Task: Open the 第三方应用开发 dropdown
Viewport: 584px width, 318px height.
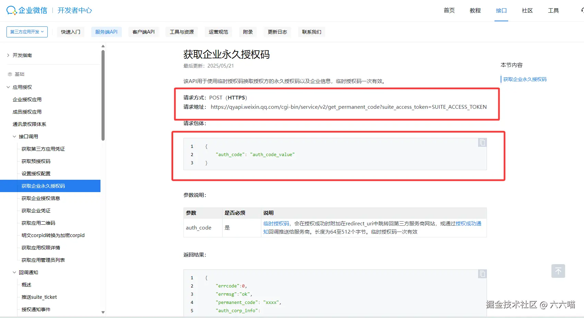Action: 27,32
